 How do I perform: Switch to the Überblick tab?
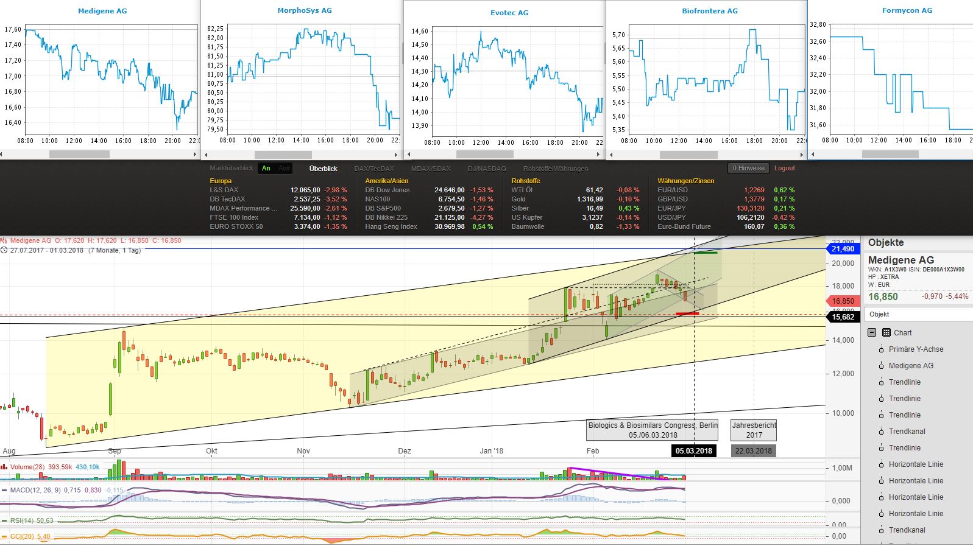[x=323, y=169]
